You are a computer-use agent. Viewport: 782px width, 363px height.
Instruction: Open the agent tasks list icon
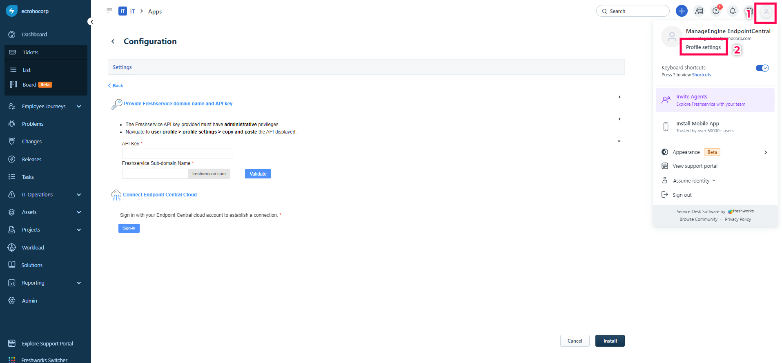699,11
